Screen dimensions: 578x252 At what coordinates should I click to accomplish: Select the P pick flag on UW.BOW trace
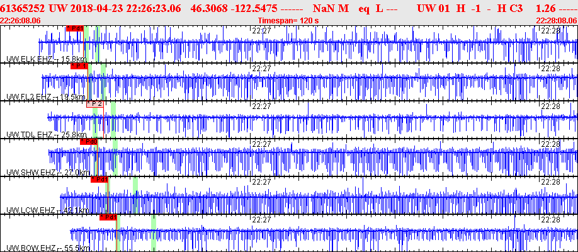(108, 217)
